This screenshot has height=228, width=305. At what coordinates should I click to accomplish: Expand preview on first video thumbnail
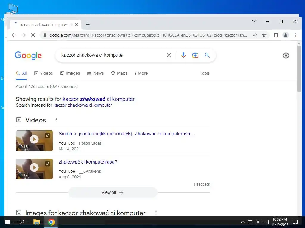(x=48, y=135)
